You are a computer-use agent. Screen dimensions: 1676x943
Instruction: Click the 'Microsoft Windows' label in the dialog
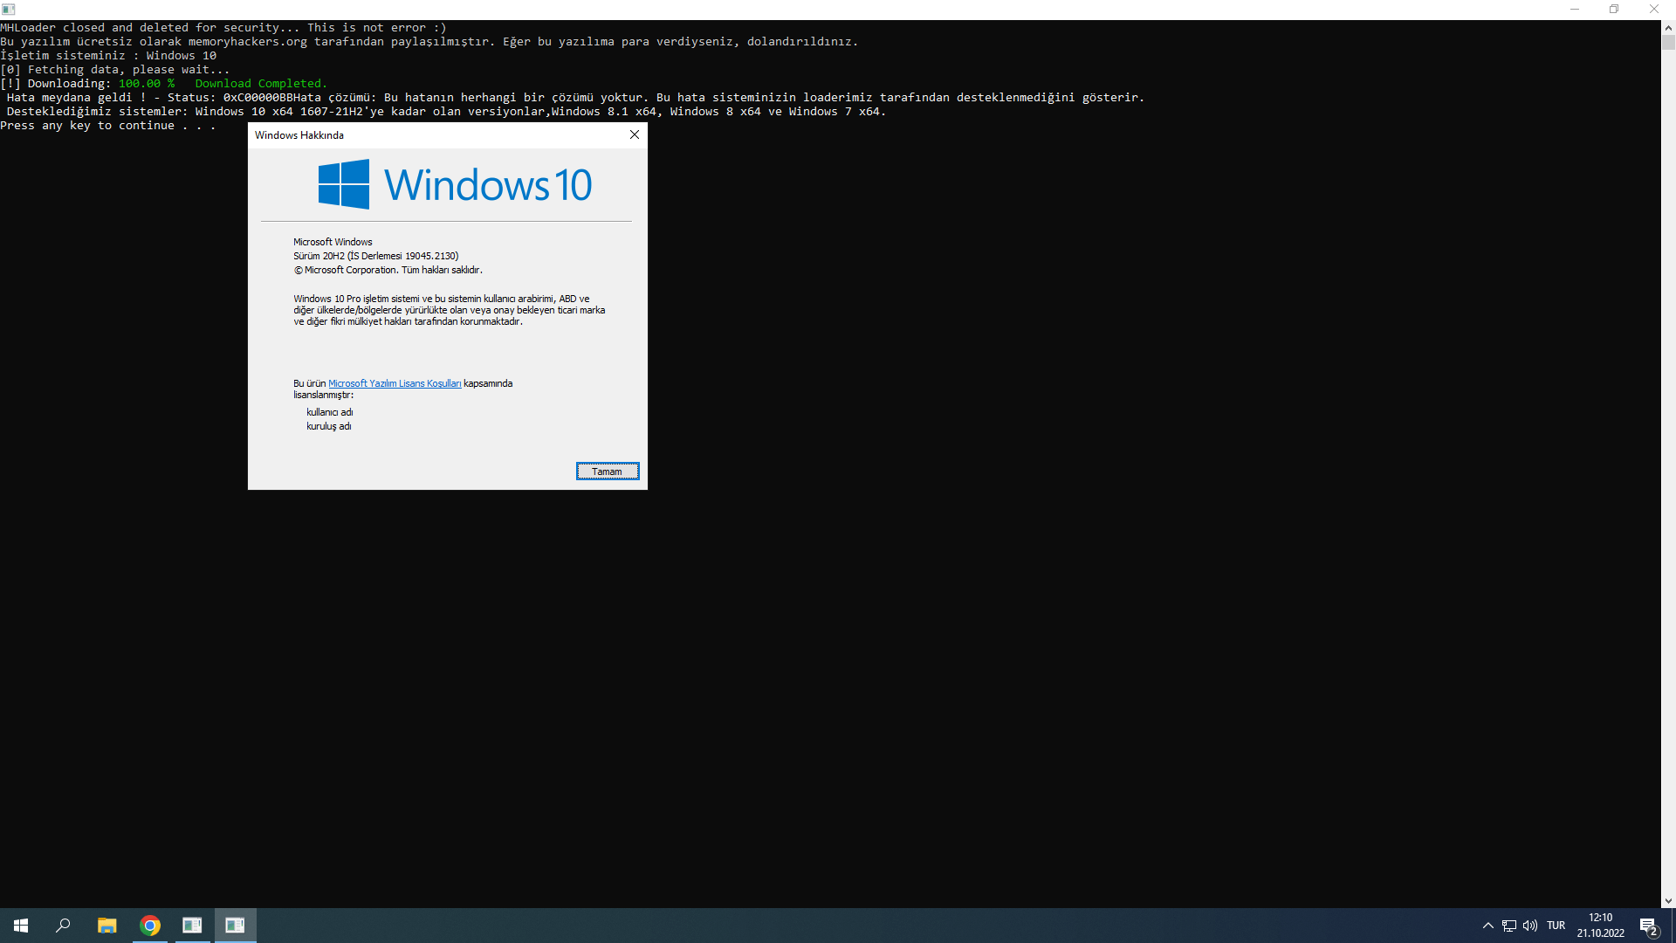tap(333, 242)
